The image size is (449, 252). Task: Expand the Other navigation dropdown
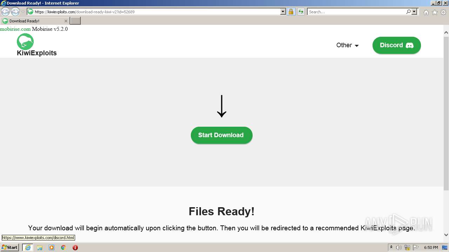point(347,45)
